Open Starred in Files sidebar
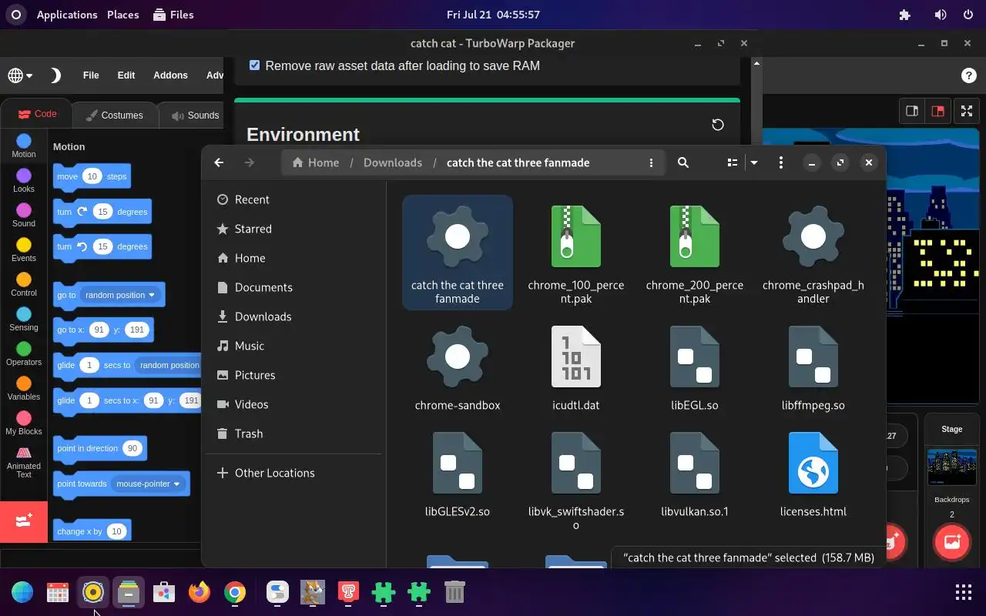This screenshot has height=616, width=986. pos(293,229)
